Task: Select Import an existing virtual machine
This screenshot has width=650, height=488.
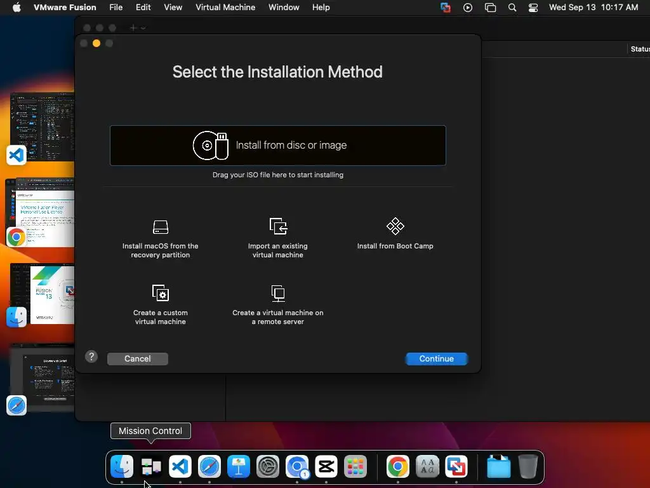Action: coord(278,239)
